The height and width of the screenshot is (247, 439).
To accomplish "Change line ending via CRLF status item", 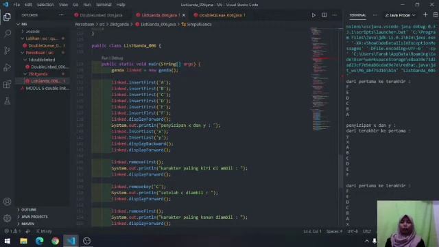I will [367, 231].
